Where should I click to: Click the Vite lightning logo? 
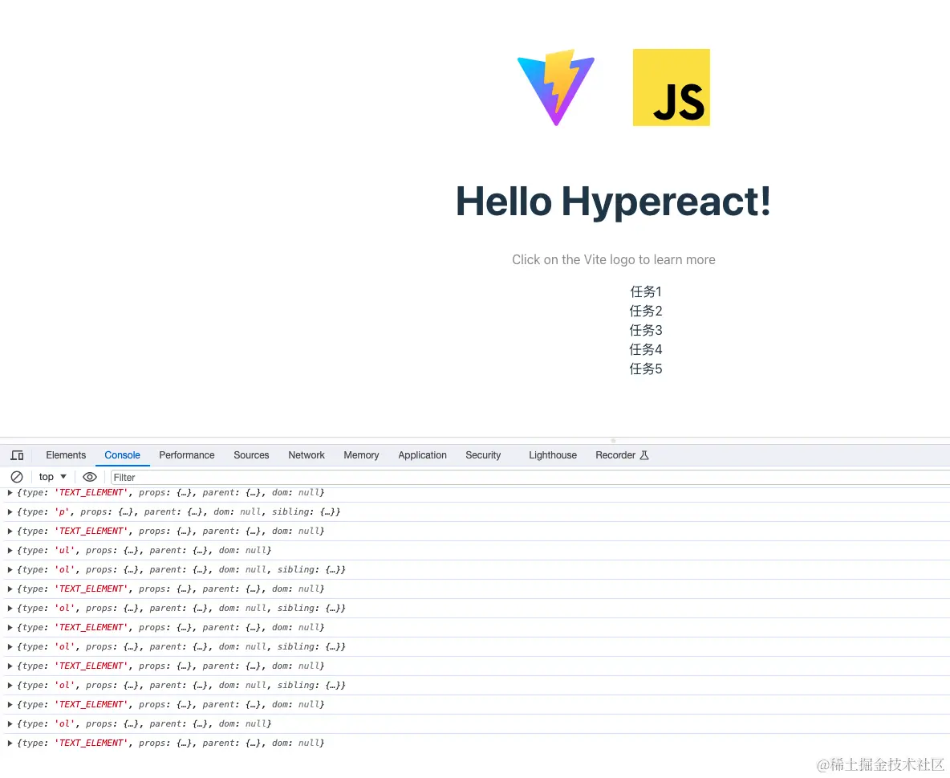(x=555, y=88)
